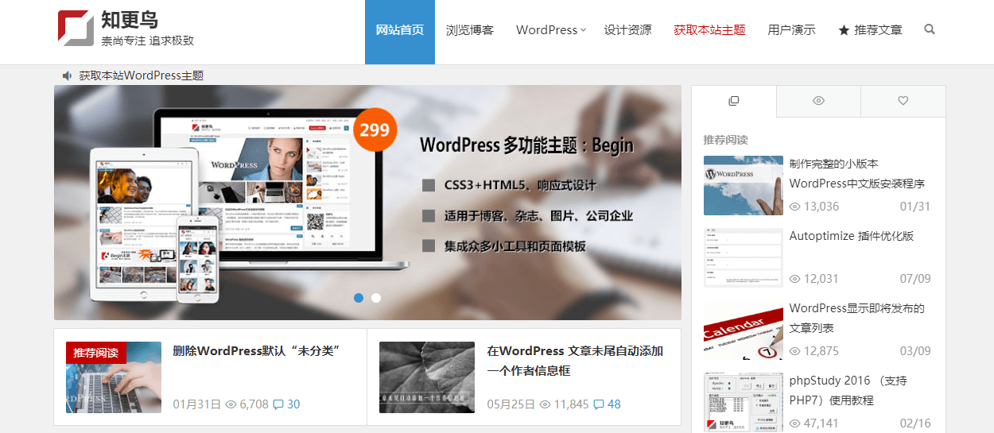Image resolution: width=994 pixels, height=433 pixels.
Task: Click the search magnifier icon in navigation
Action: pyautogui.click(x=930, y=29)
